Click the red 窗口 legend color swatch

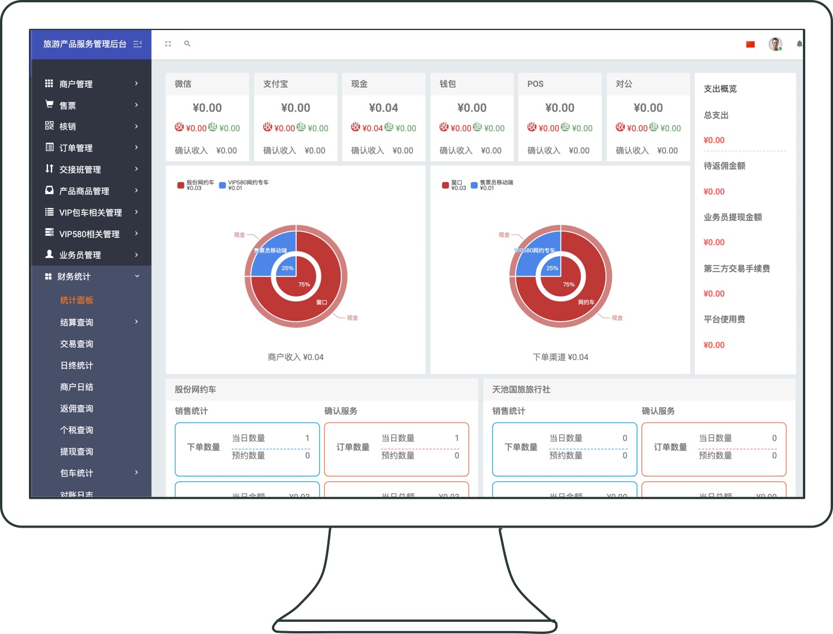445,185
